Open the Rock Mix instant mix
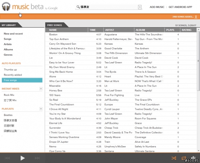Screen dimensions: 200x163 9,95
